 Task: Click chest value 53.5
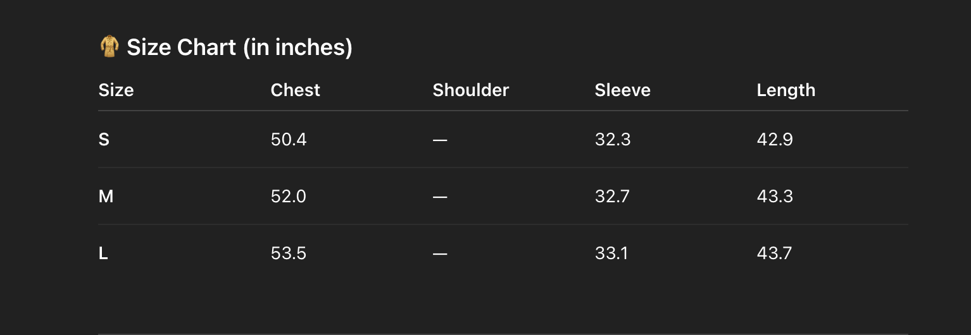tap(288, 253)
